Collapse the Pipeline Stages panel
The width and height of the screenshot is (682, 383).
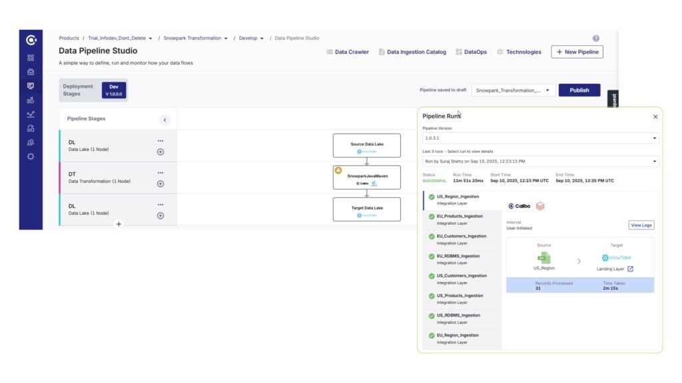pyautogui.click(x=165, y=120)
